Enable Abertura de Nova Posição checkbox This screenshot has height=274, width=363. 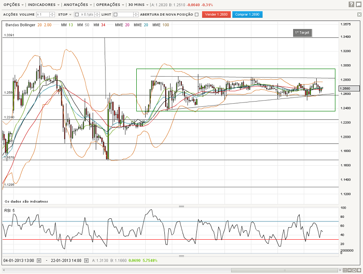coord(196,15)
